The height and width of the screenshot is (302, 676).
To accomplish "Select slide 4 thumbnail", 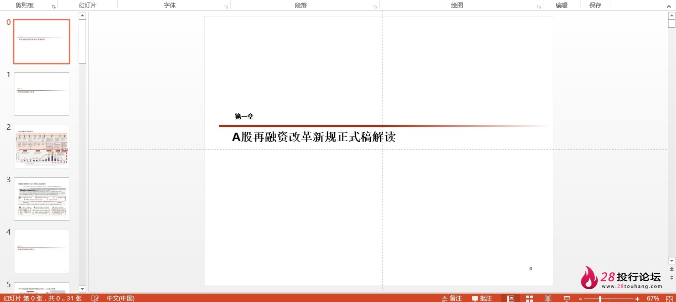I will click(42, 252).
